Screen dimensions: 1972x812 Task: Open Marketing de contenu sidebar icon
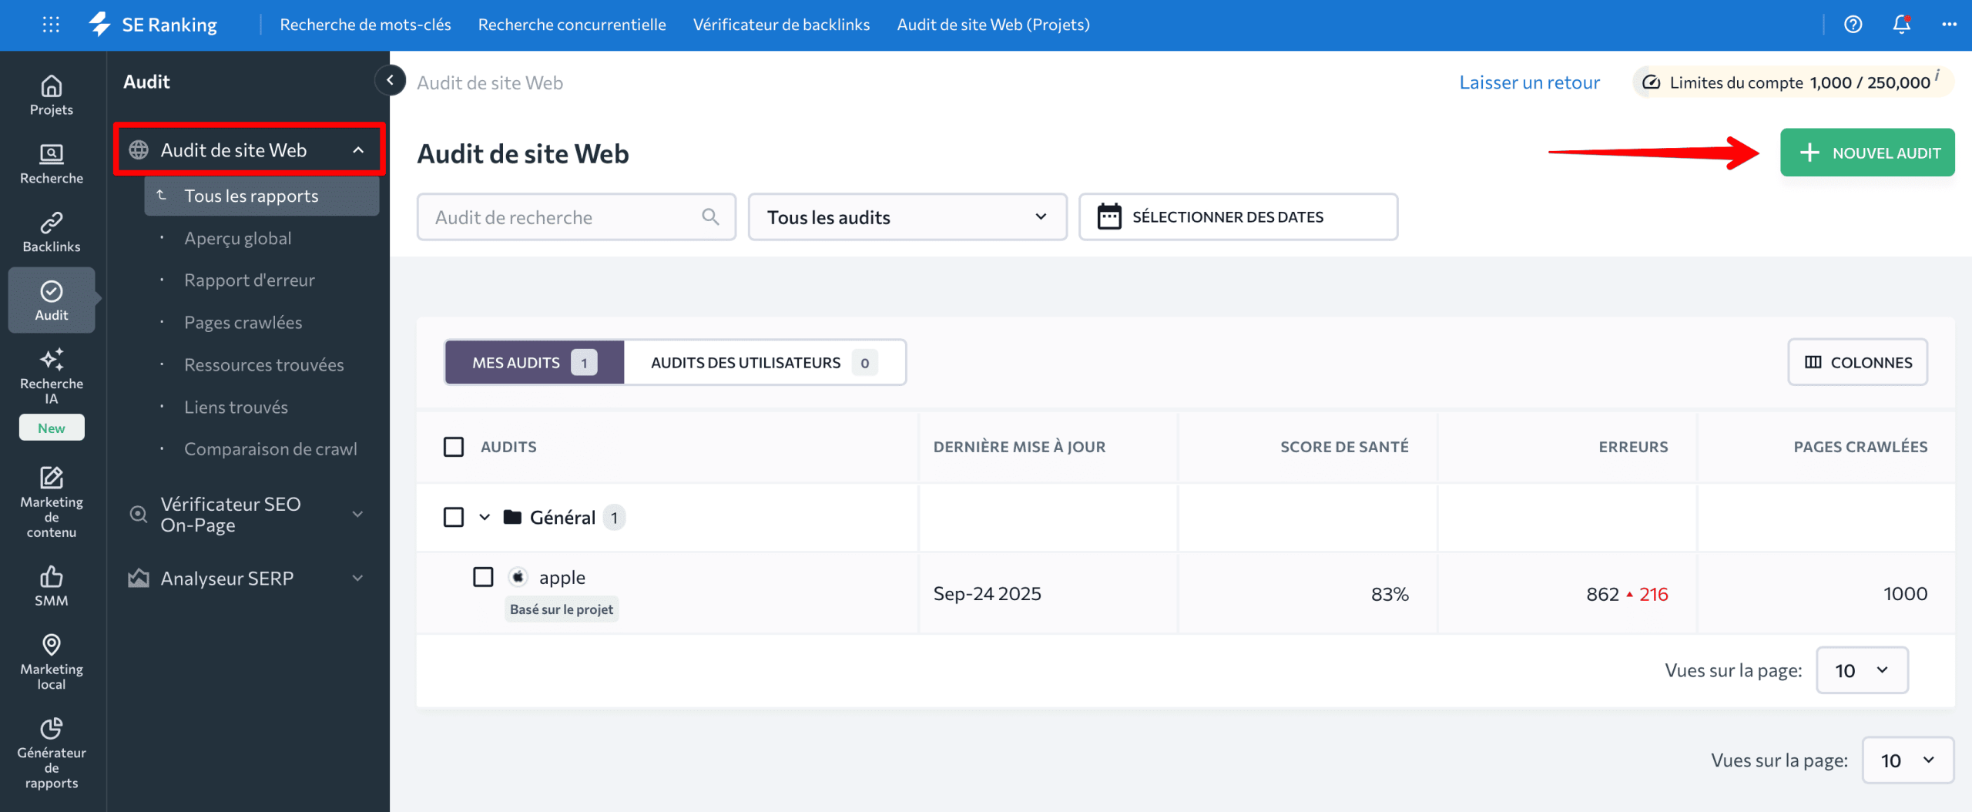pos(51,478)
